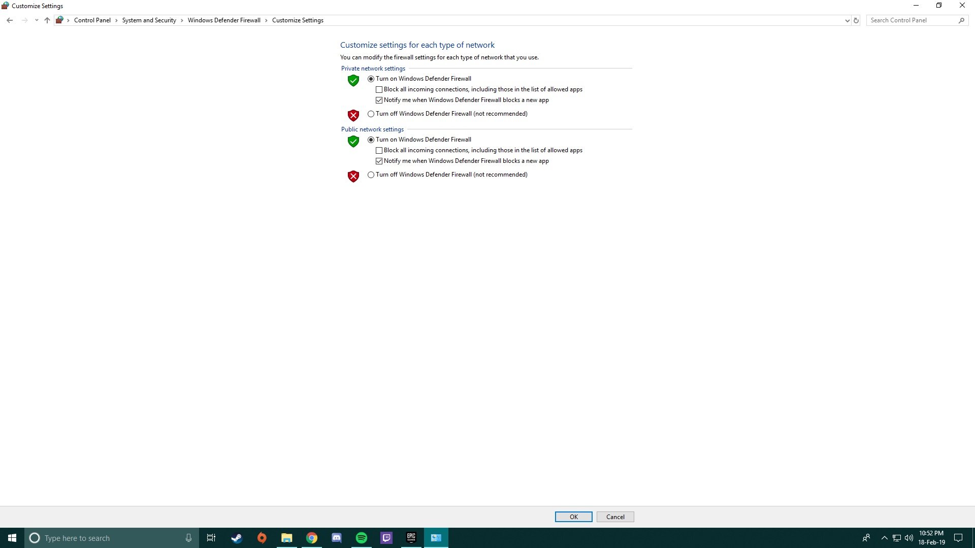Click the Control Panel icon in address bar

click(x=59, y=20)
